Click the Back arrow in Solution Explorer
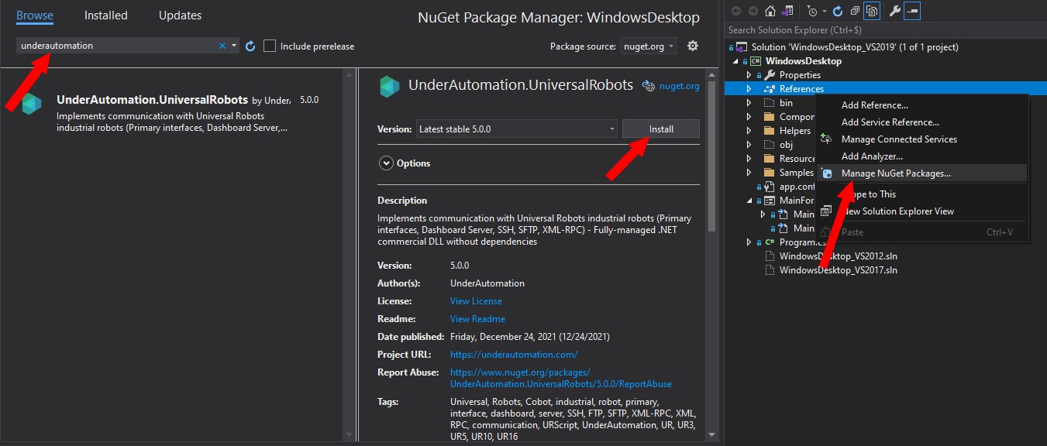Image resolution: width=1047 pixels, height=446 pixels. pos(735,12)
